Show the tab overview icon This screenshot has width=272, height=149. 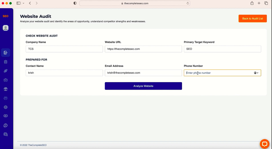click(266, 3)
